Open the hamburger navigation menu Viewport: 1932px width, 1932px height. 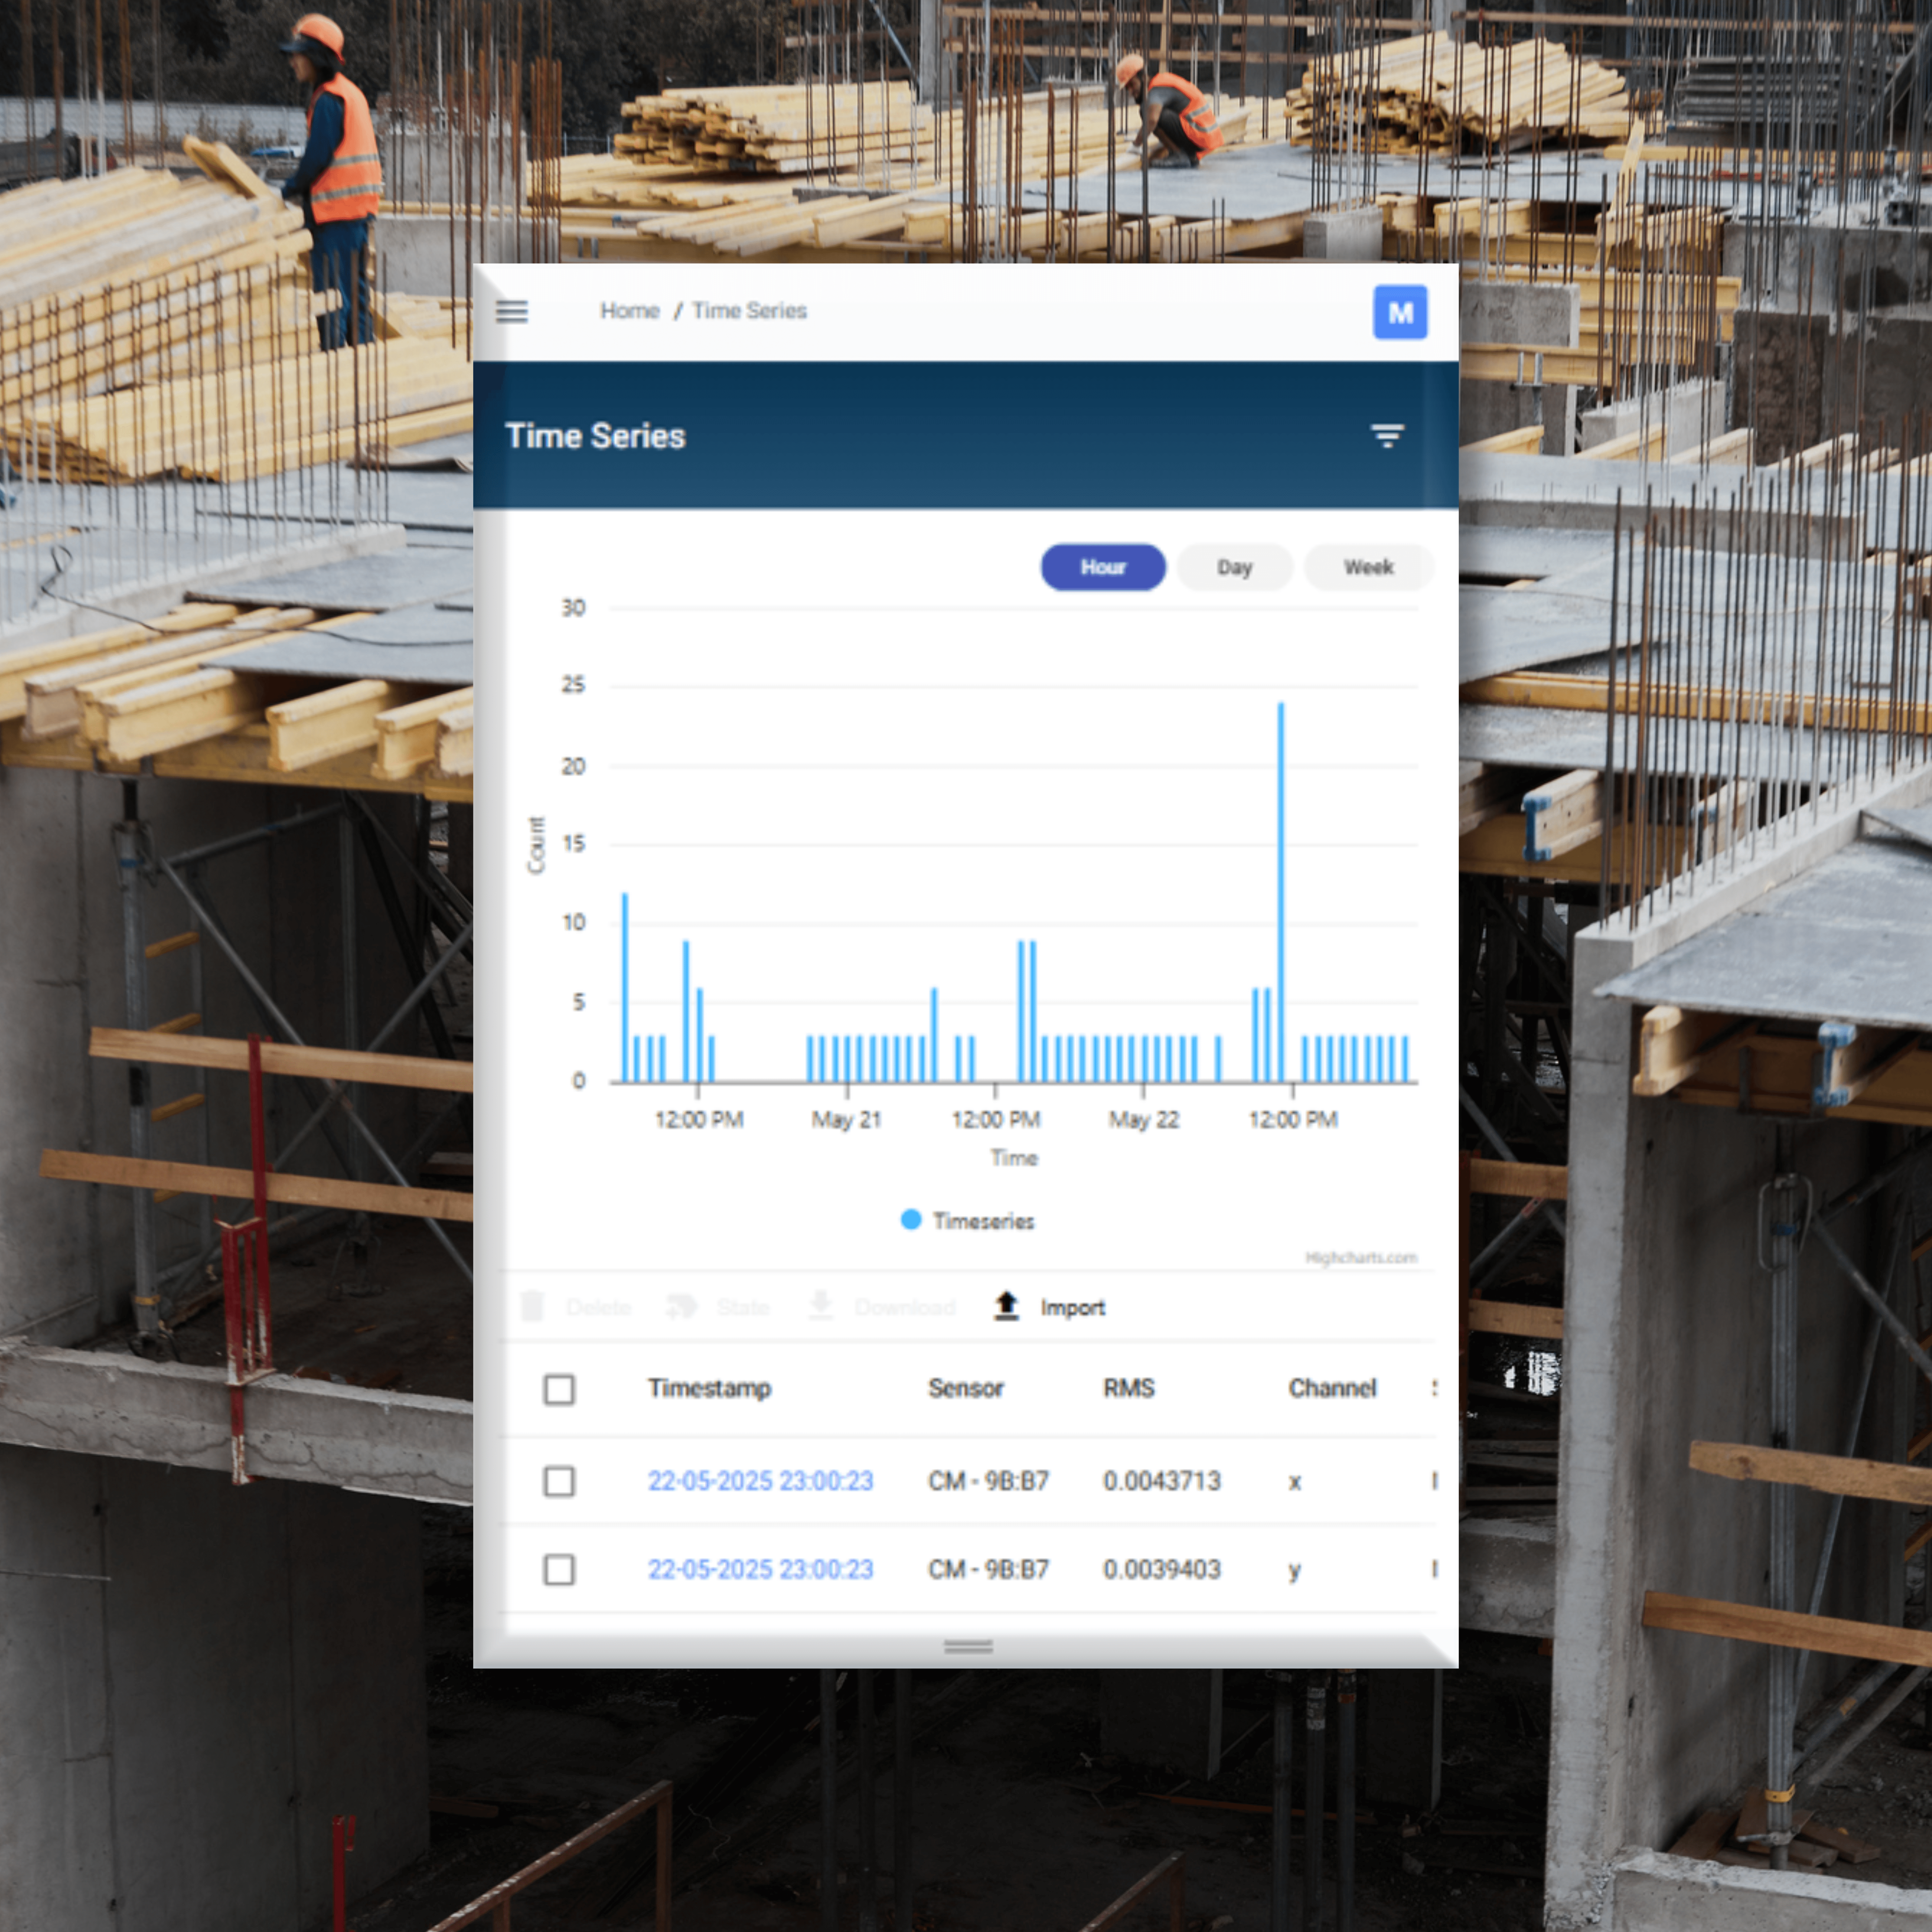pos(512,311)
